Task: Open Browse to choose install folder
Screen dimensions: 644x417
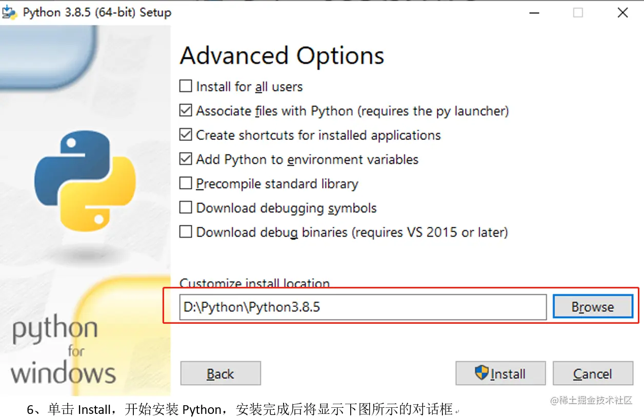Action: [593, 307]
